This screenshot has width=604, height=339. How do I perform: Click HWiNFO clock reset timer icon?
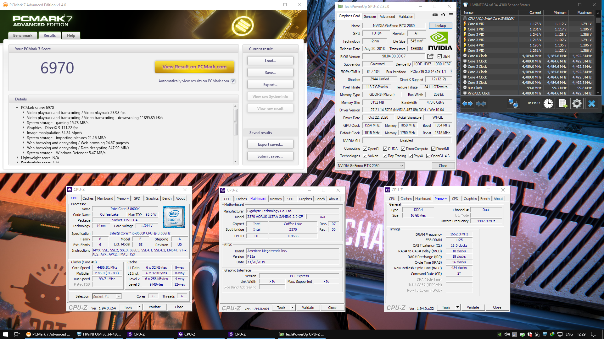548,103
